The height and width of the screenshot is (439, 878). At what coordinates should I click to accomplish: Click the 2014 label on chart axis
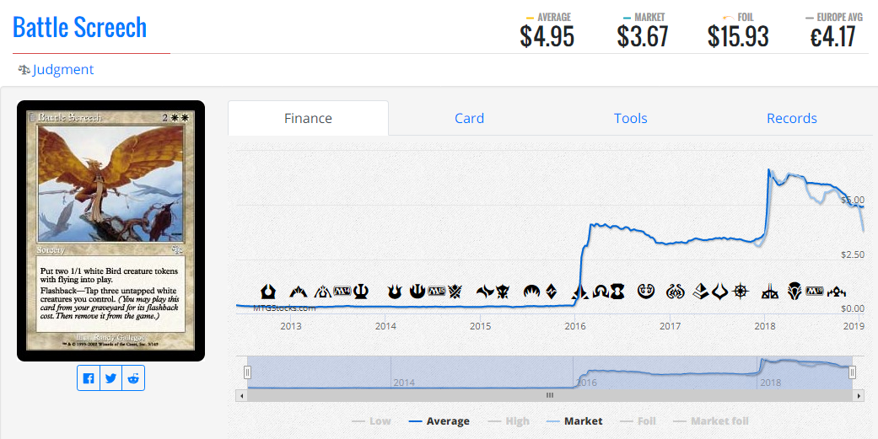point(385,325)
